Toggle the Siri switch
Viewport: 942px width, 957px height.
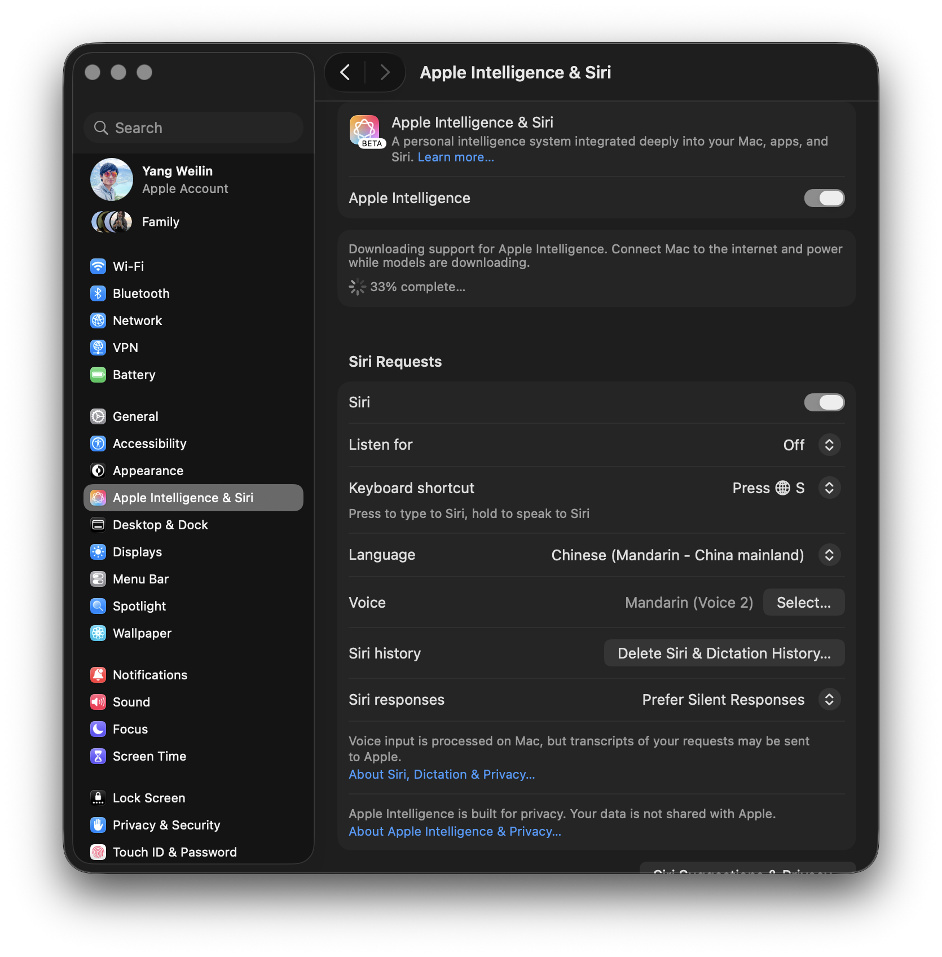(x=824, y=402)
